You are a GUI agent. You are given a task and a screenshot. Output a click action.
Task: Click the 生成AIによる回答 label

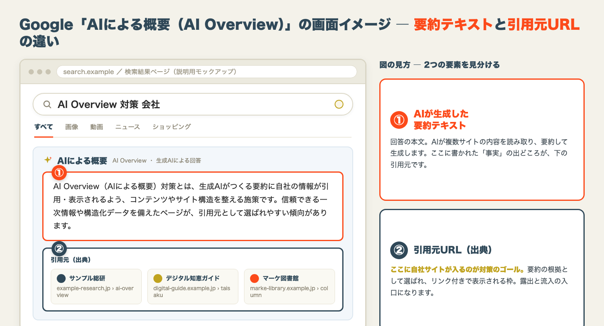point(178,161)
